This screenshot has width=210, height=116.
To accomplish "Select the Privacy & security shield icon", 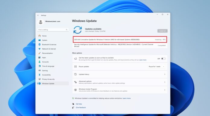I will coord(39,79).
